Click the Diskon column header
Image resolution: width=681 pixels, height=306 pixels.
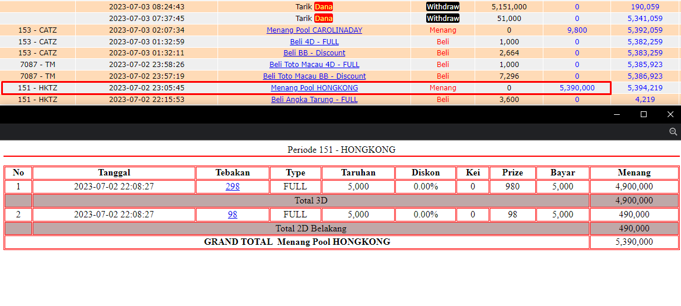(426, 173)
